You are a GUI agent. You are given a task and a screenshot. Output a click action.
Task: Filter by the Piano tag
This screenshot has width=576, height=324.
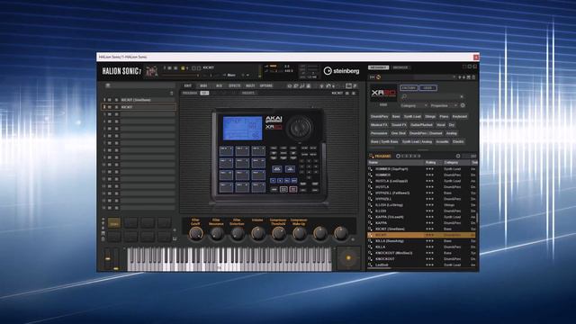coord(444,116)
